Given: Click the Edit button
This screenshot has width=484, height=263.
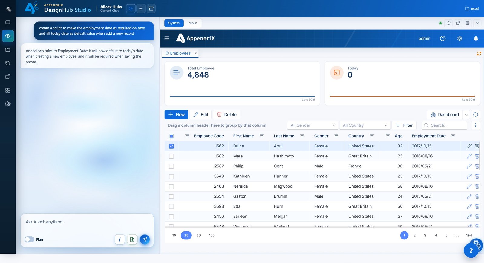Looking at the screenshot, I should [201, 115].
